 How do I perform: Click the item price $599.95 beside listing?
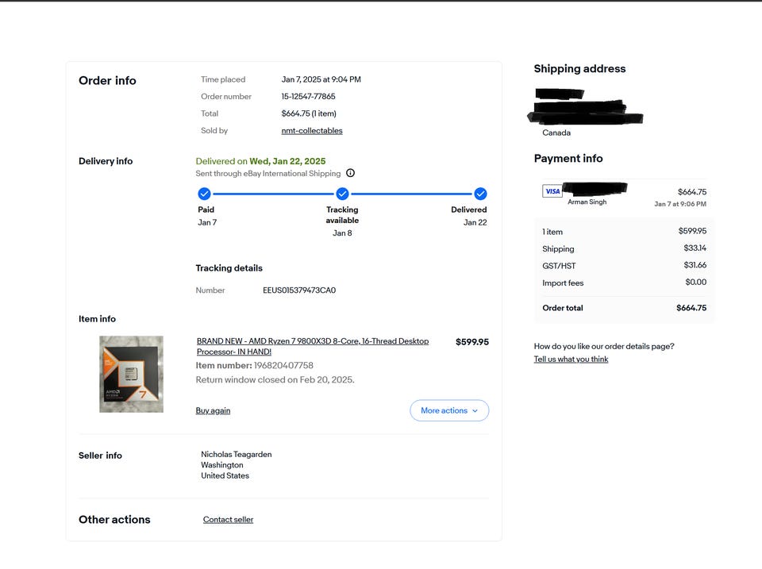(x=471, y=342)
